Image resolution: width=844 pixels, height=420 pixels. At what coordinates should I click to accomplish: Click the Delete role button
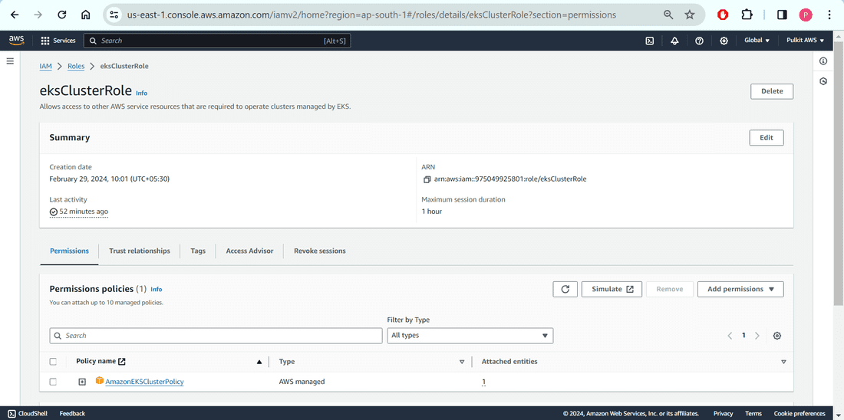(772, 91)
